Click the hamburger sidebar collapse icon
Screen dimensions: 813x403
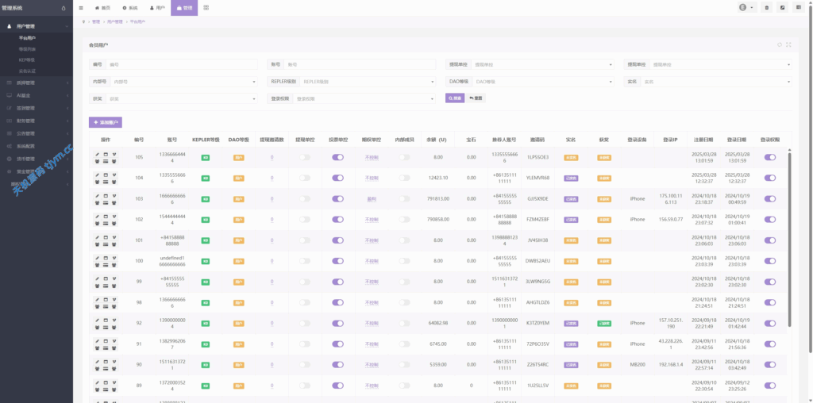point(81,7)
